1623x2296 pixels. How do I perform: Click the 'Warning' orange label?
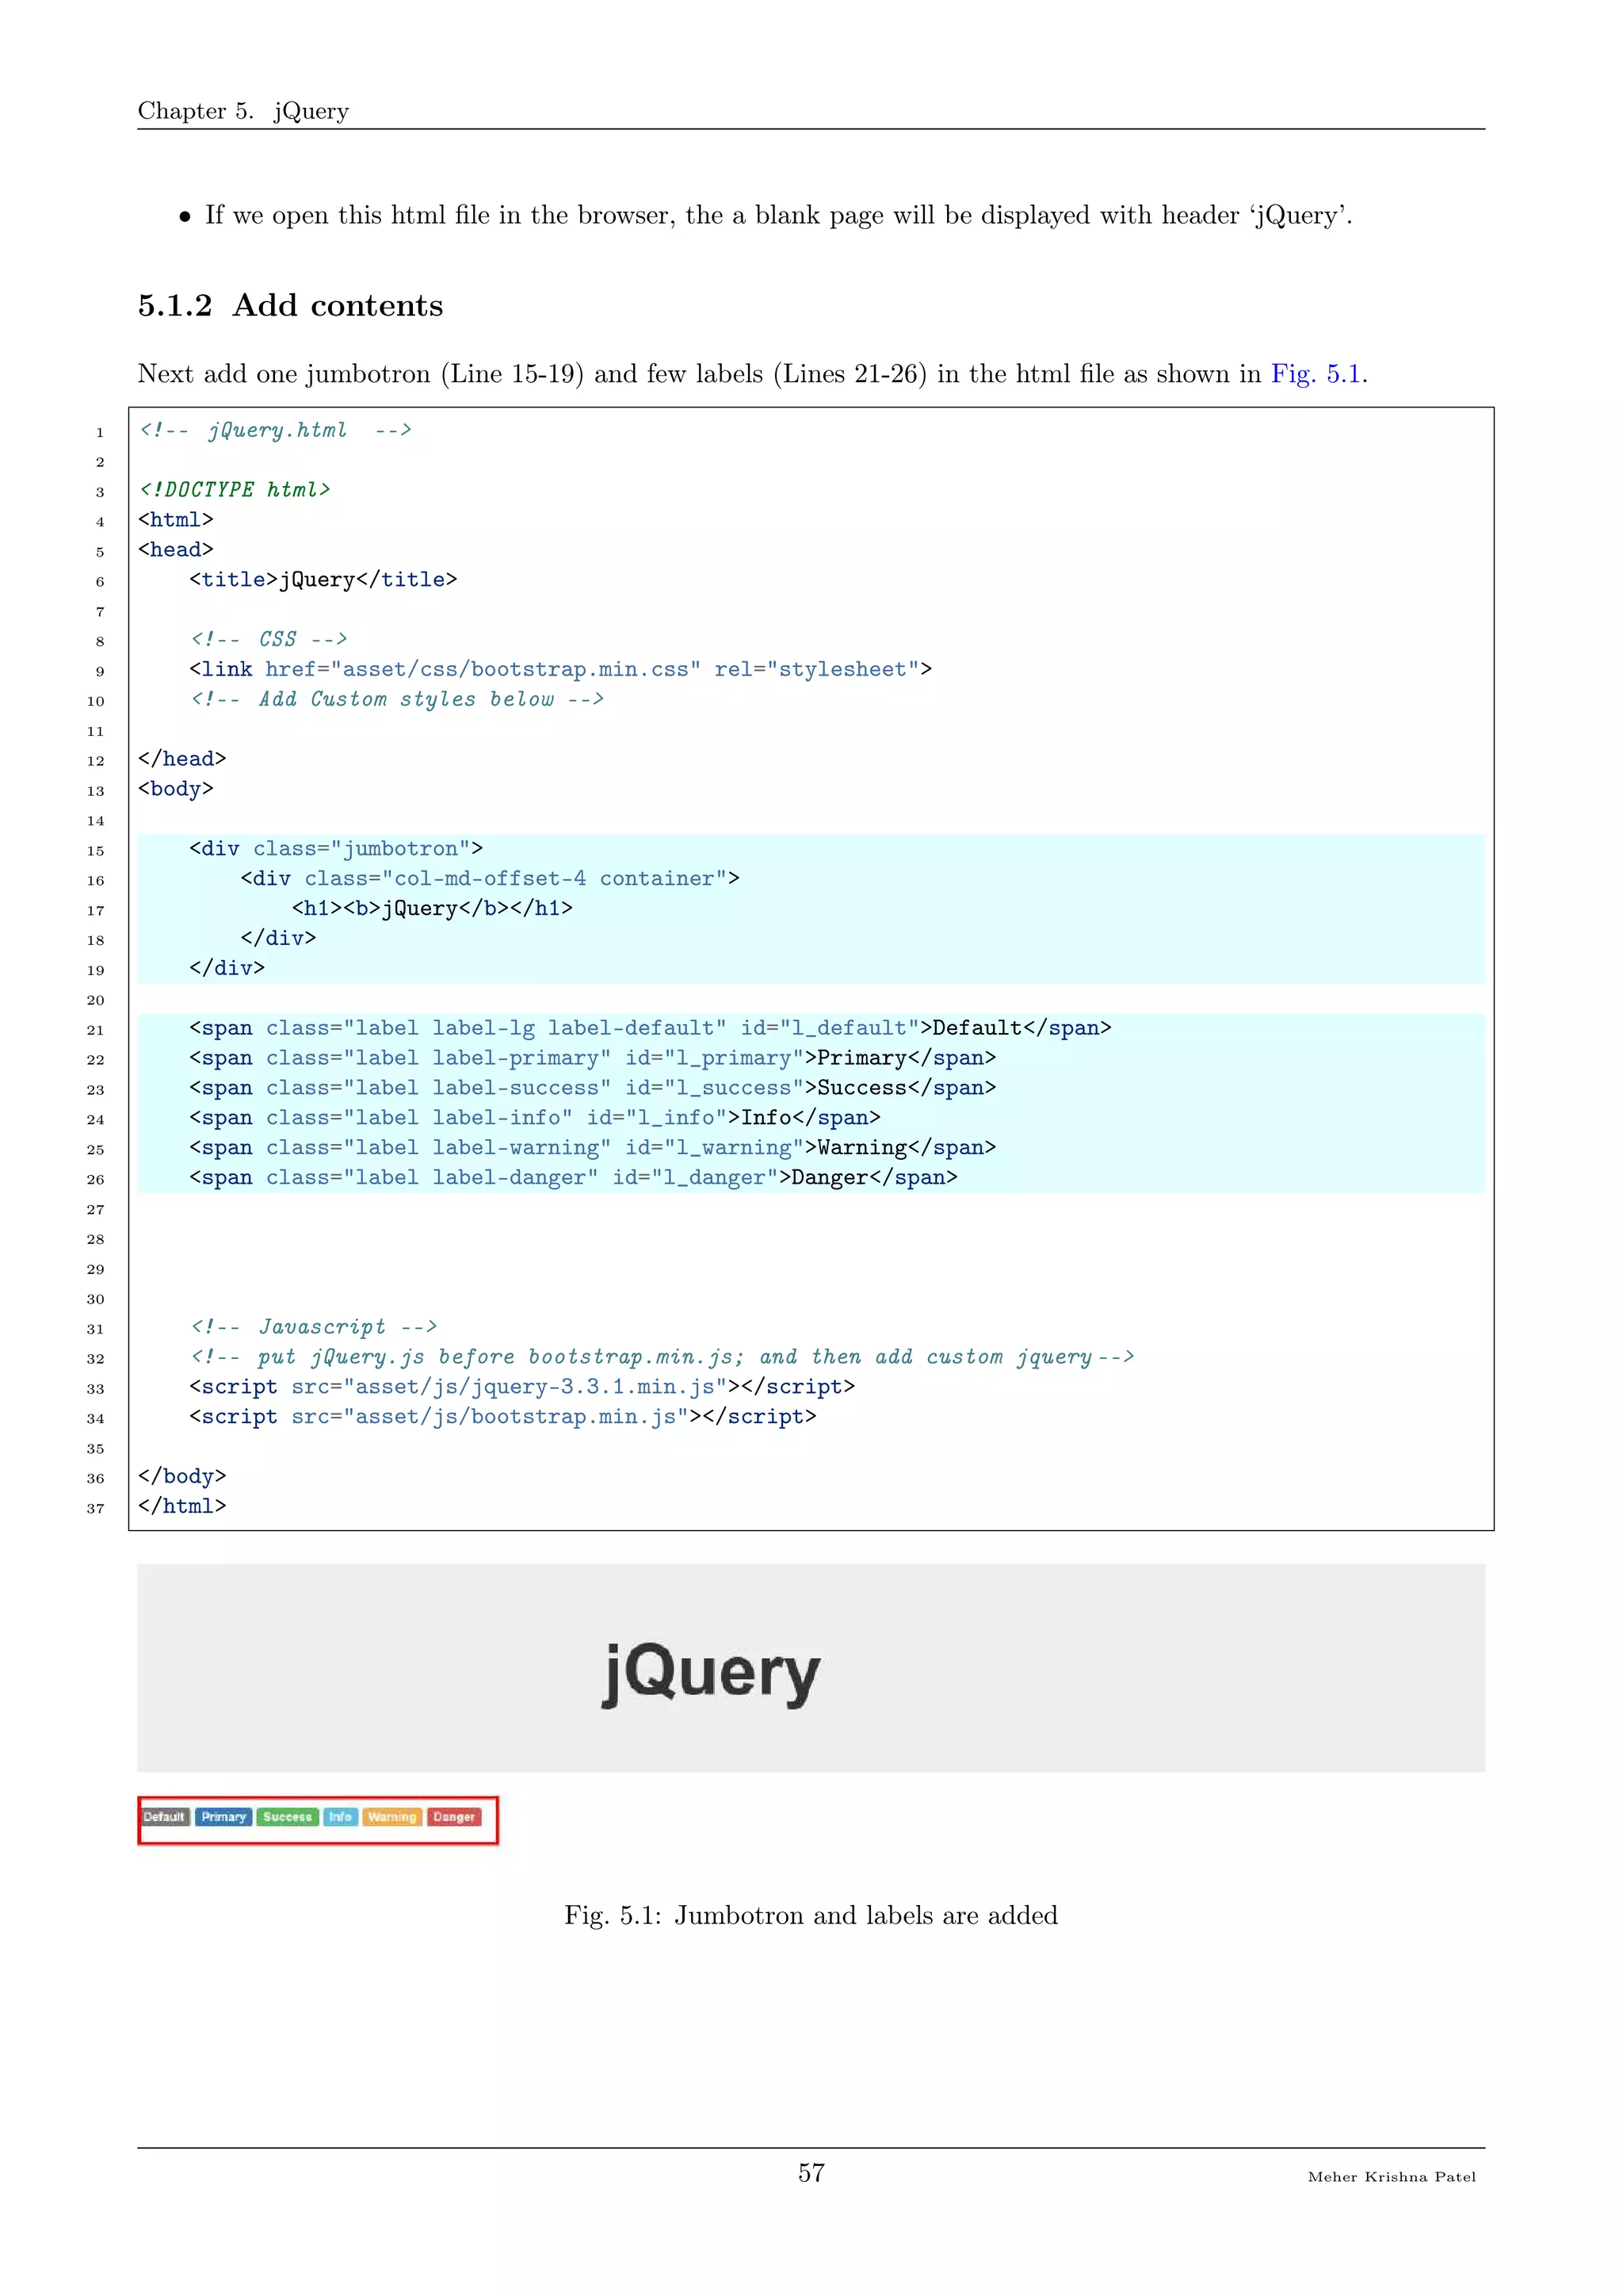click(x=391, y=1817)
